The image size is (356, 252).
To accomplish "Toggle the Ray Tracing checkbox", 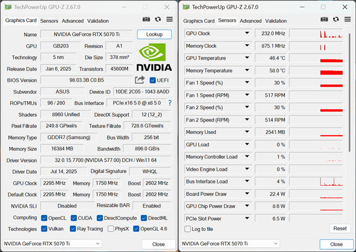I will tap(73, 228).
